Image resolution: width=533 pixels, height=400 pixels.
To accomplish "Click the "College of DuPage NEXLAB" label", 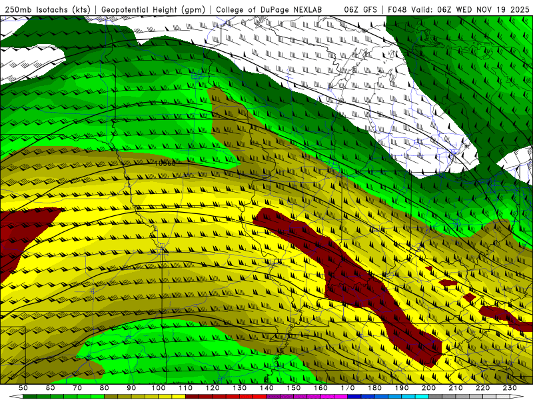I will pyautogui.click(x=269, y=10).
